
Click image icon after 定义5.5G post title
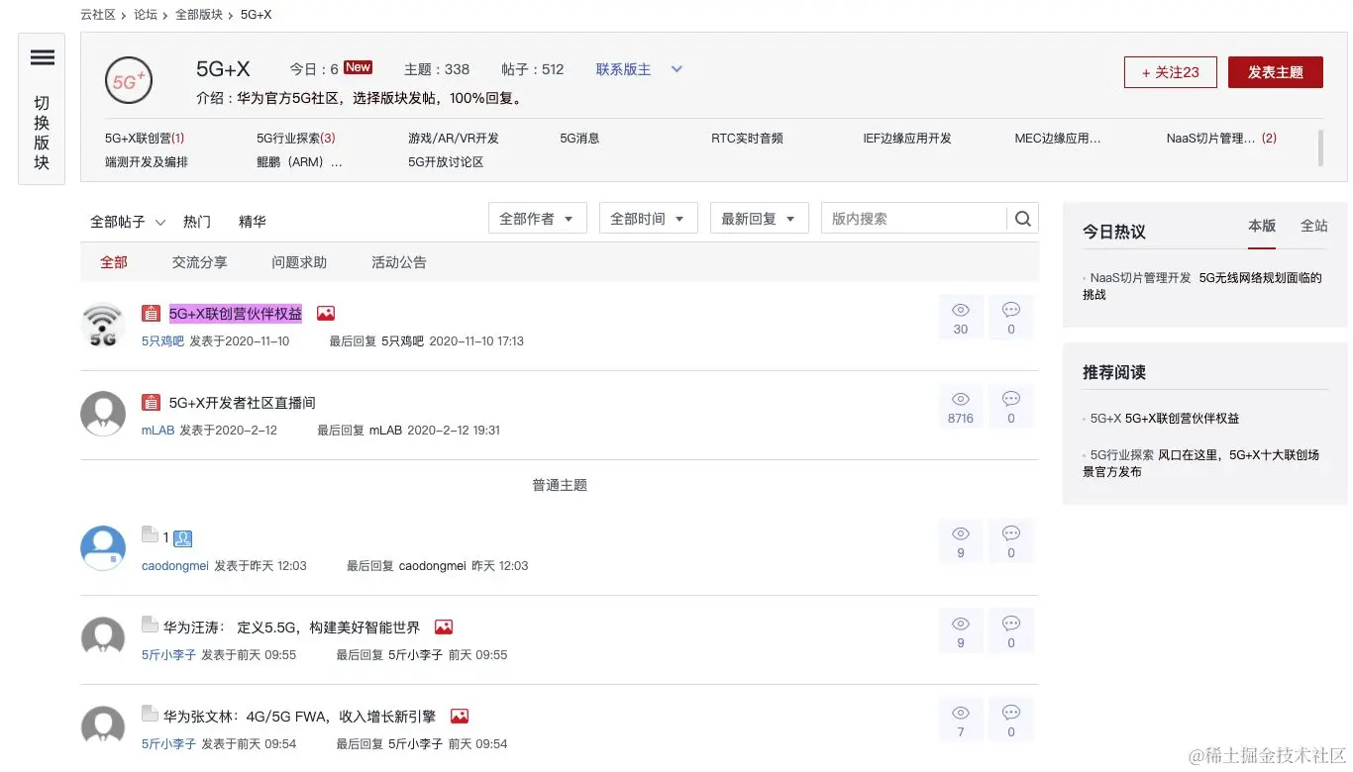(444, 627)
